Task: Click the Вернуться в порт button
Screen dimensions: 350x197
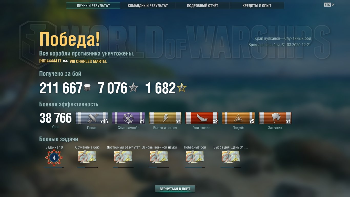Action: (x=175, y=189)
